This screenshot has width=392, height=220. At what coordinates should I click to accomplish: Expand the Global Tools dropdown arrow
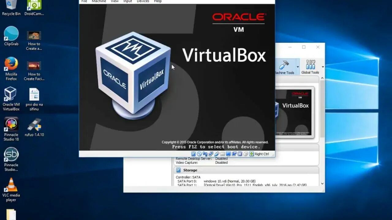(322, 67)
